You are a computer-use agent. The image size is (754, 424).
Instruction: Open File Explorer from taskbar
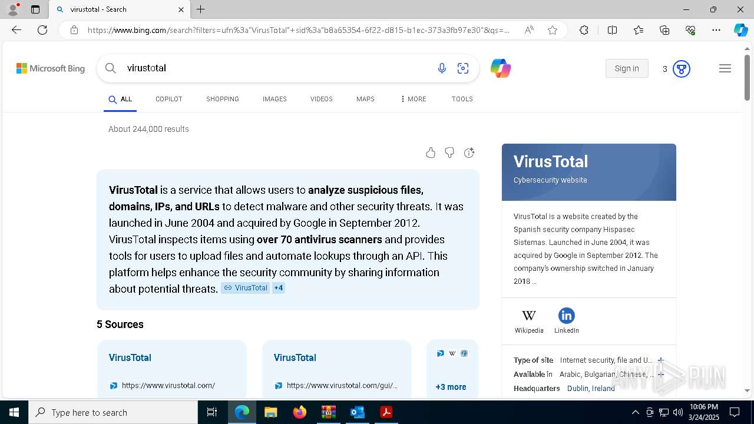coord(270,412)
